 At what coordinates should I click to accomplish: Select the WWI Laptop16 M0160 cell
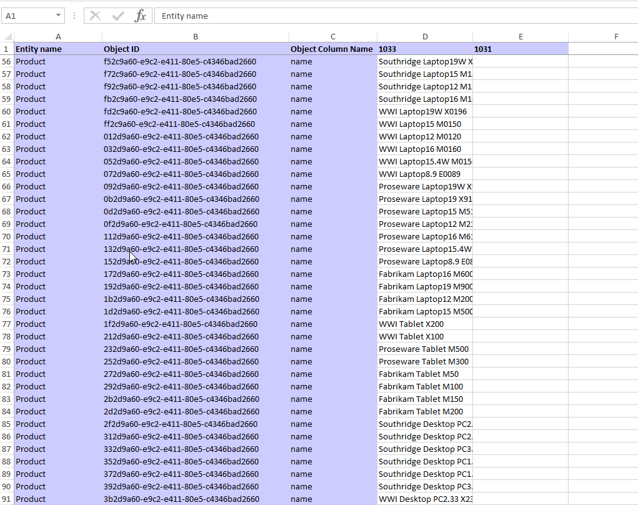click(x=425, y=149)
